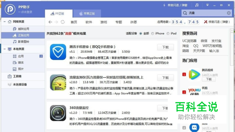
Task: Click hot search term 微信
Action: click(x=204, y=41)
